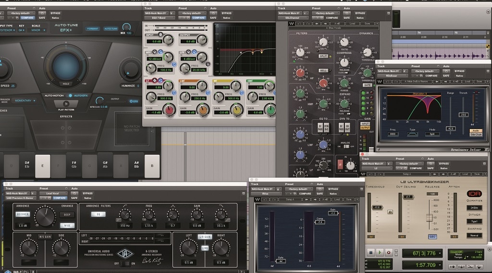Open the help question mark in SSLChannel
The height and width of the screenshot is (273, 492).
pyautogui.click(x=377, y=24)
